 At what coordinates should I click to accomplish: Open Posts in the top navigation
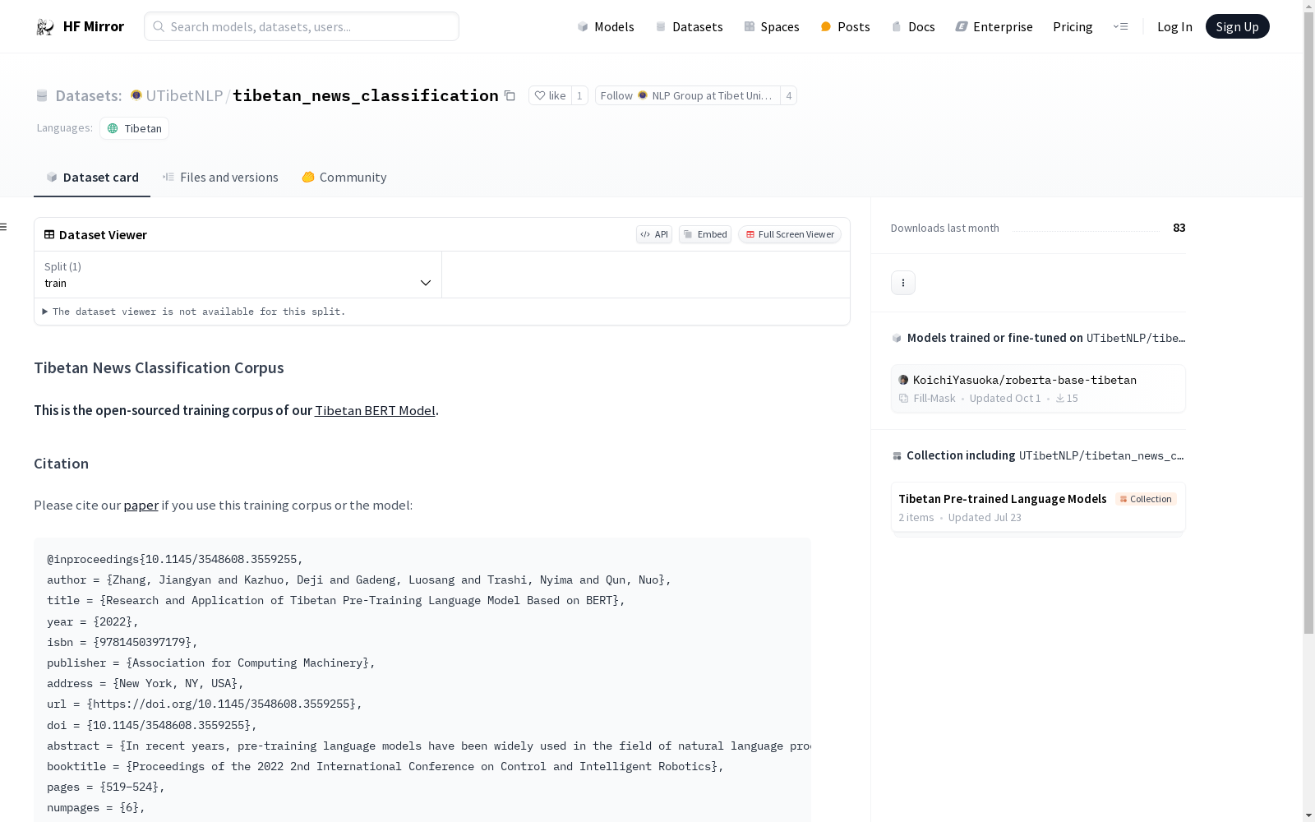pos(845,26)
